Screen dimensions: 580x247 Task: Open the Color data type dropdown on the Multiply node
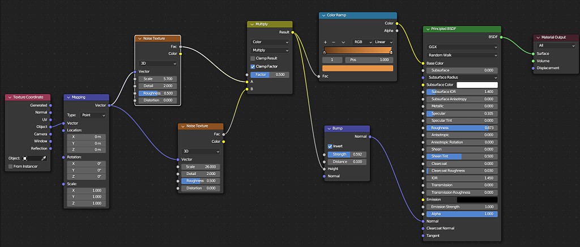pos(270,42)
